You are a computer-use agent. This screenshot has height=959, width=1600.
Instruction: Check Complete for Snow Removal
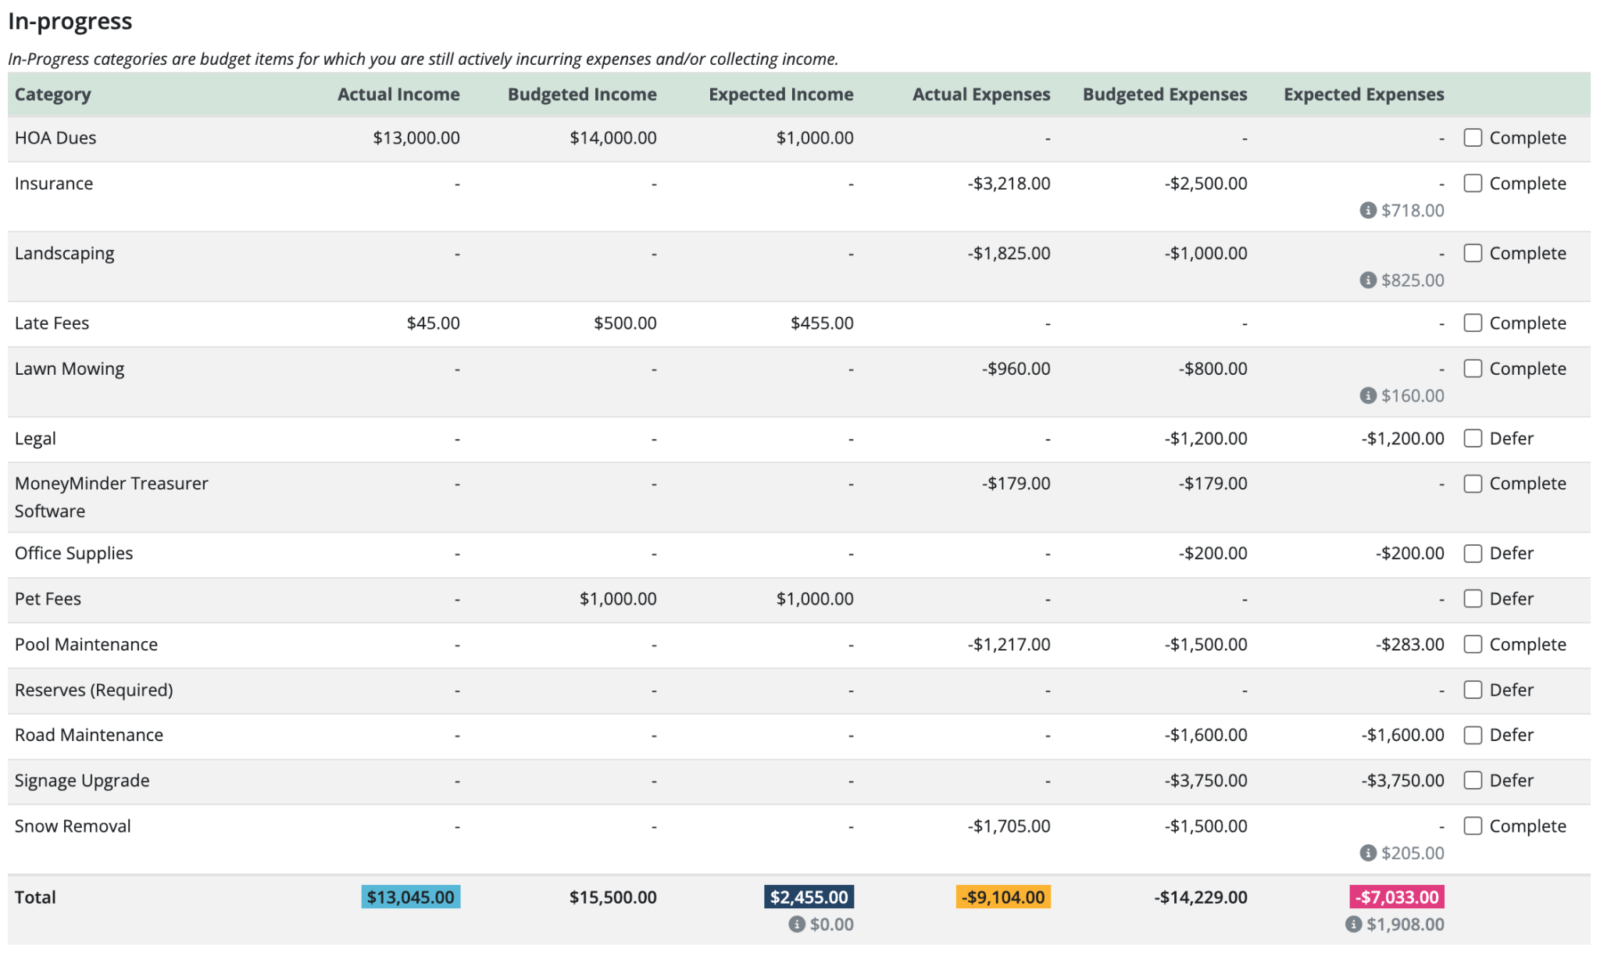click(1473, 825)
